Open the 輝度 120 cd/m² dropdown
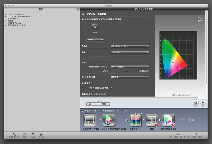This screenshot has width=212, height=144. pyautogui.click(x=130, y=52)
